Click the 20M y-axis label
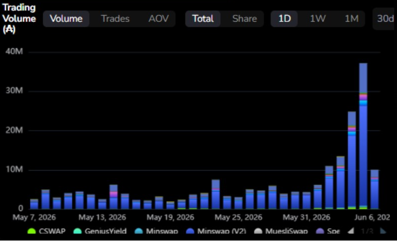 (14, 130)
